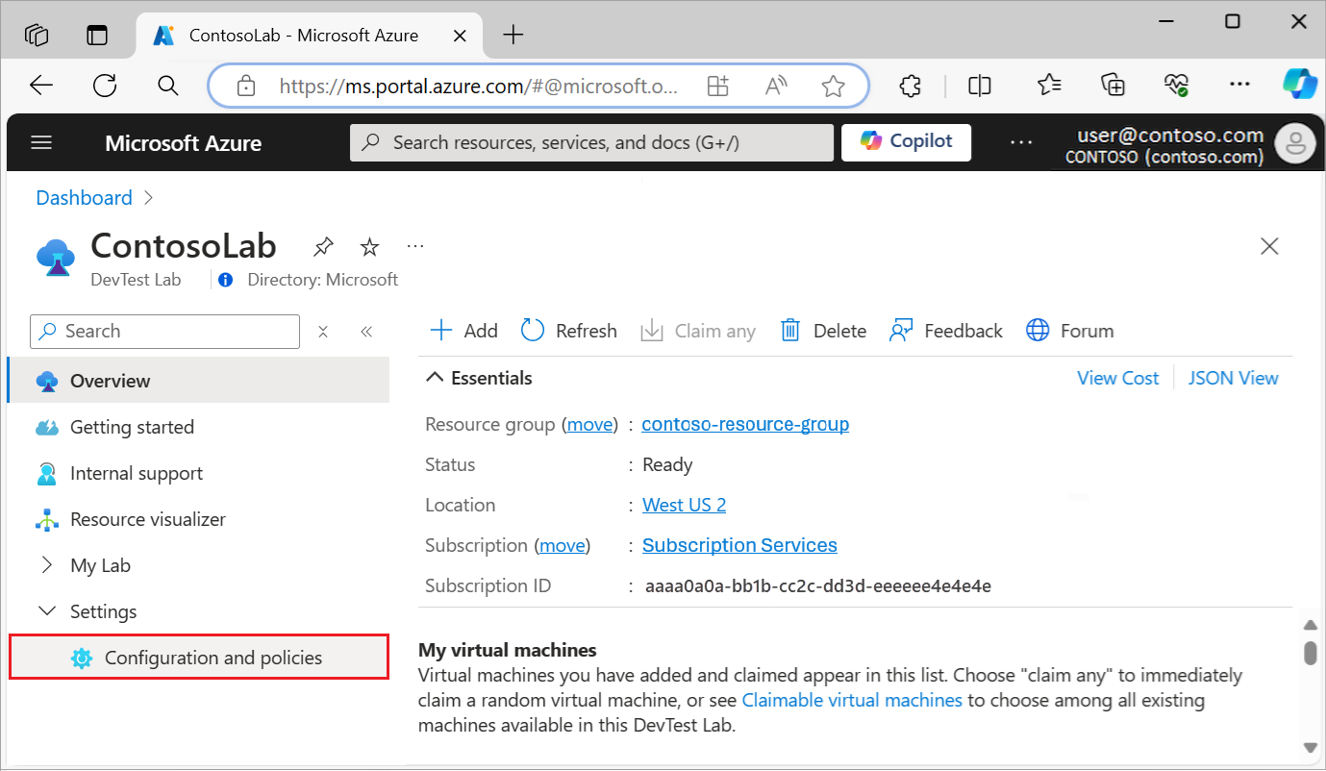The width and height of the screenshot is (1326, 771).
Task: Switch to JSON View of Essentials
Action: (1234, 377)
